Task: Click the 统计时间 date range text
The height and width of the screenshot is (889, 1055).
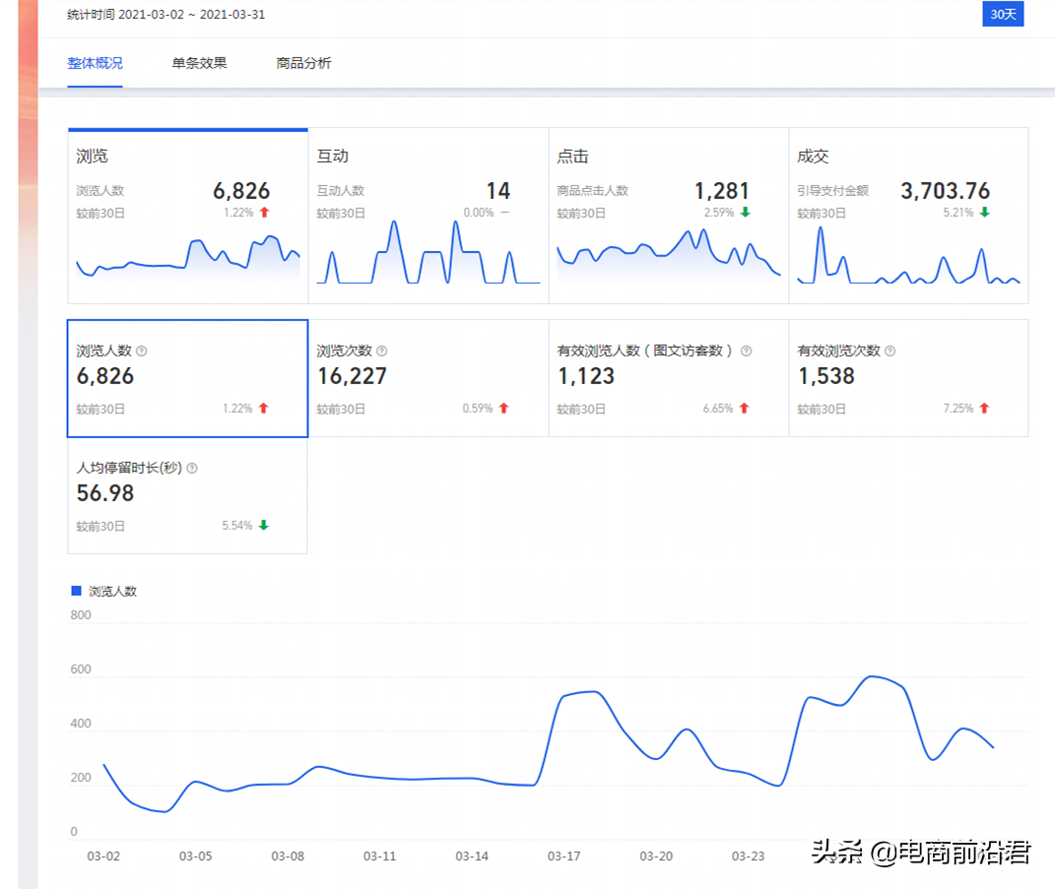Action: pyautogui.click(x=167, y=15)
